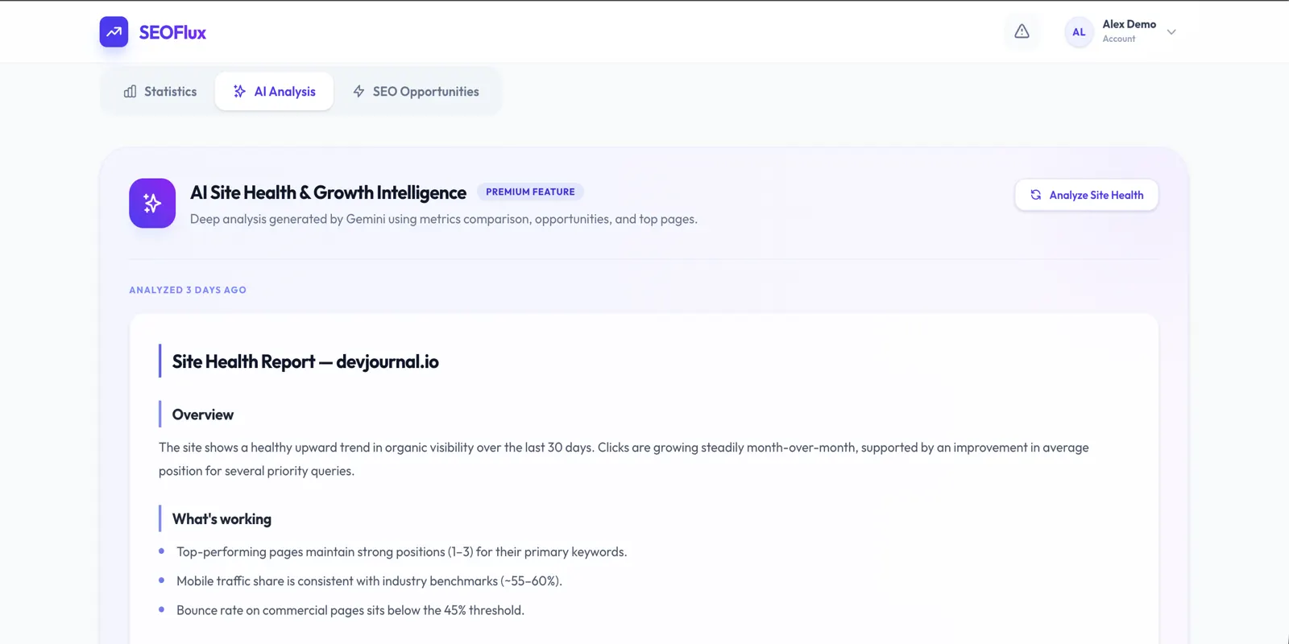Open the Alex Demo account dropdown
This screenshot has width=1289, height=644.
1121,32
